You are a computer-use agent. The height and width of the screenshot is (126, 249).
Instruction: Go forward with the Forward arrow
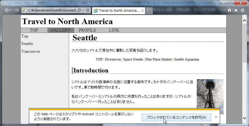[17, 10]
